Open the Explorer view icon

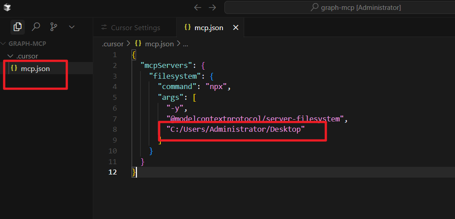coord(18,27)
